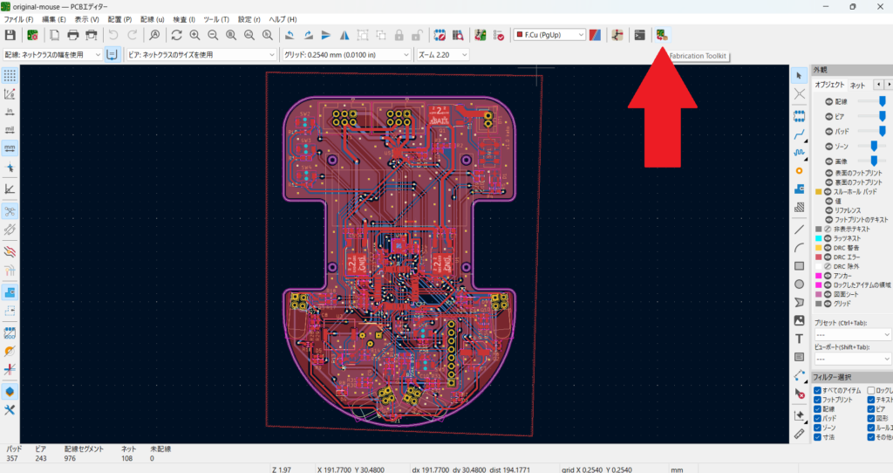Toggle visibility of 配線 objects
Viewport: 893px width, 473px height.
coord(828,101)
